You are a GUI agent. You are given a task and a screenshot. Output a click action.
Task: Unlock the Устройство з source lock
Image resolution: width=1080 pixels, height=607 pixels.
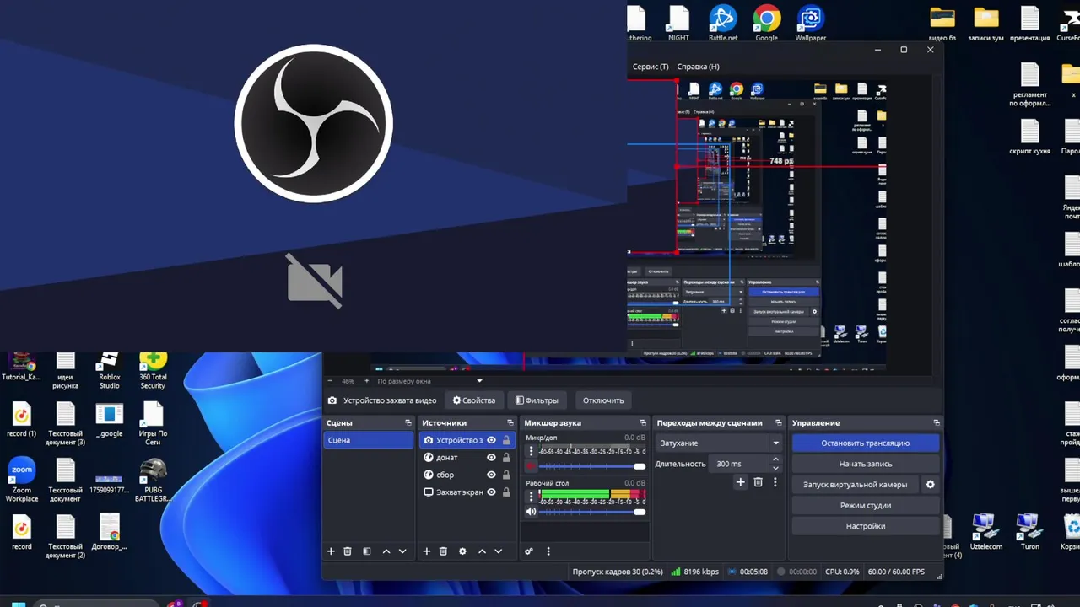pos(506,440)
